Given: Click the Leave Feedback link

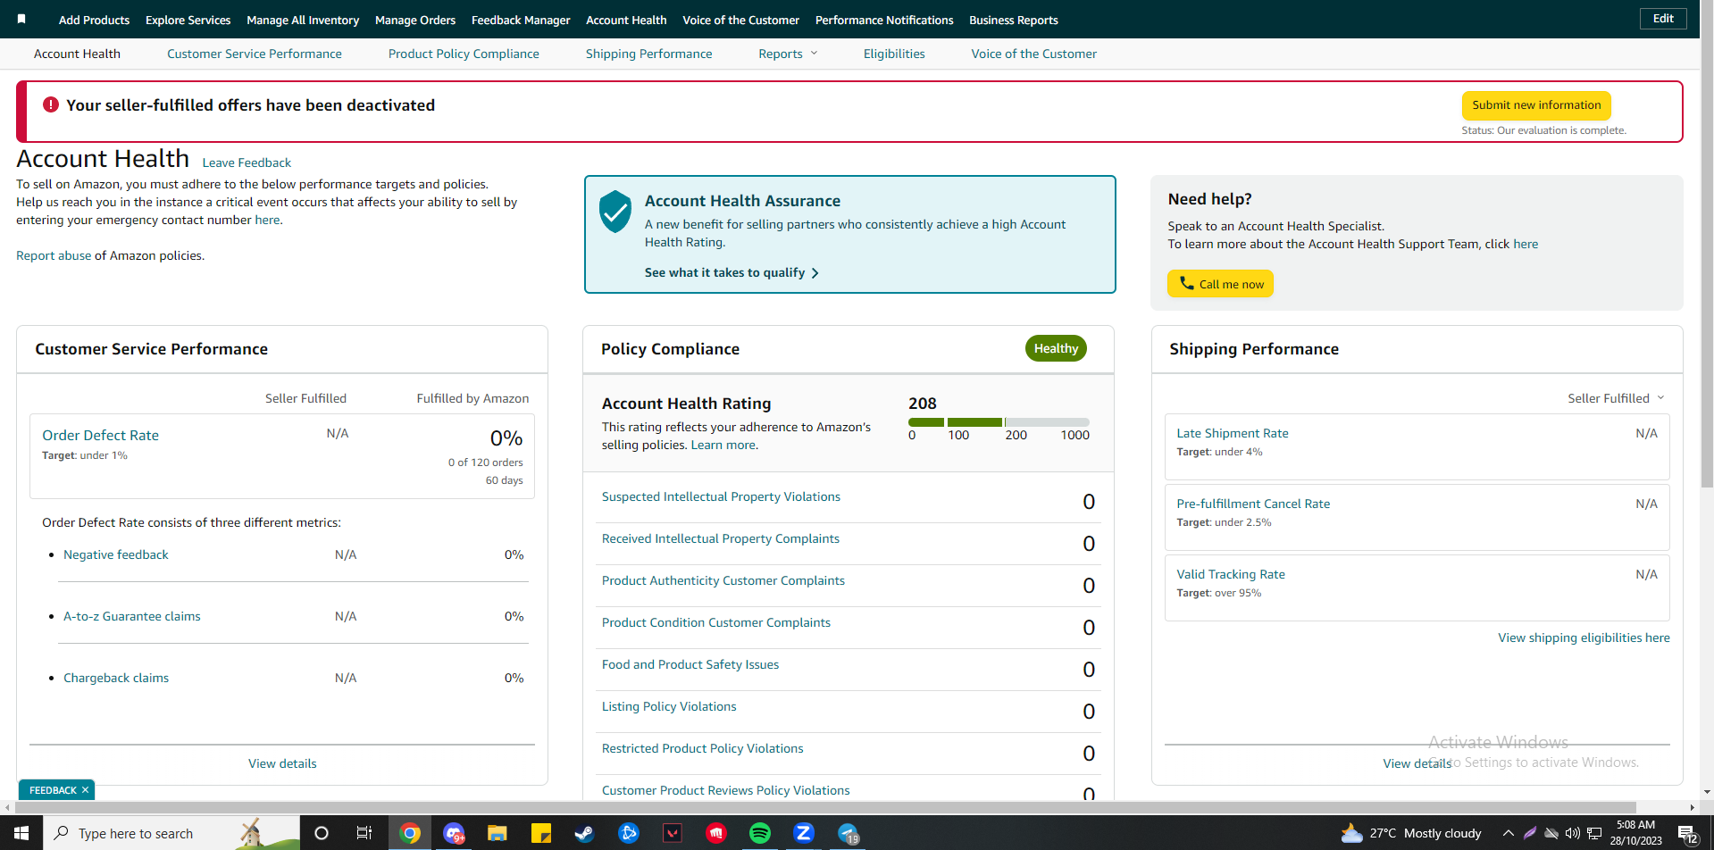Looking at the screenshot, I should click(247, 162).
